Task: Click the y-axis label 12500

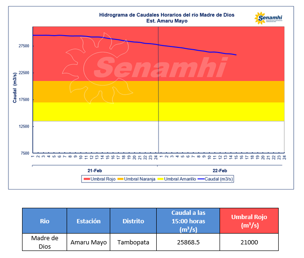Action: (24, 126)
